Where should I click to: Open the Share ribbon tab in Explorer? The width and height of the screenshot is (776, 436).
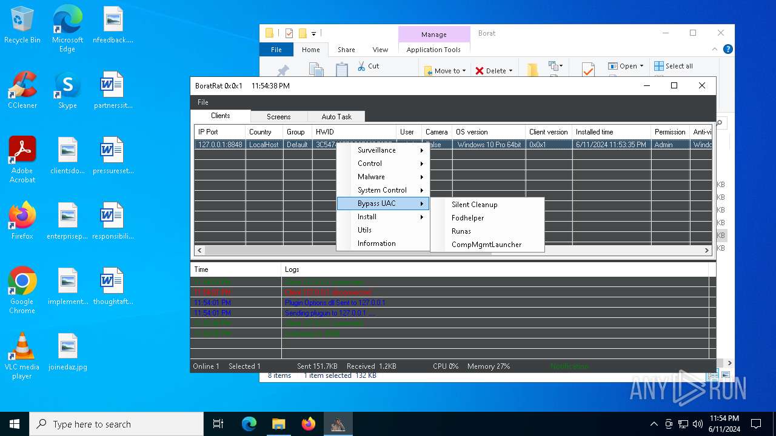347,50
